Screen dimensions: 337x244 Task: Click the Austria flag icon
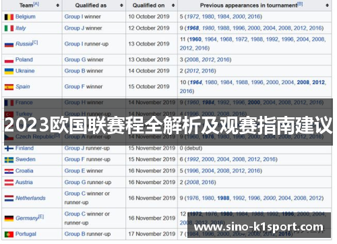tap(9, 183)
